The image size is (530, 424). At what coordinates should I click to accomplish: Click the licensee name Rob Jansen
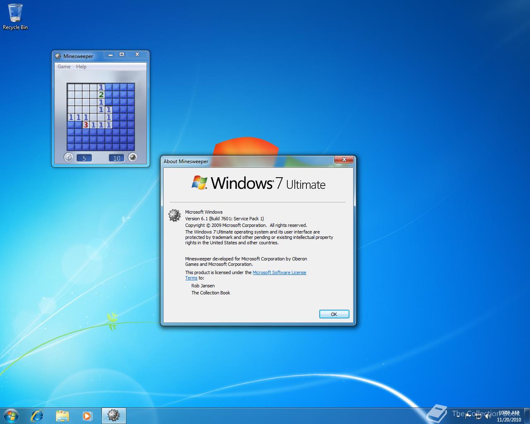tap(203, 286)
